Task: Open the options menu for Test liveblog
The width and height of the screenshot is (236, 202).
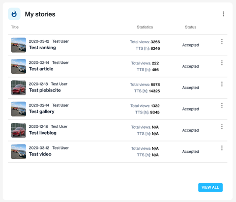Action: pyautogui.click(x=222, y=127)
